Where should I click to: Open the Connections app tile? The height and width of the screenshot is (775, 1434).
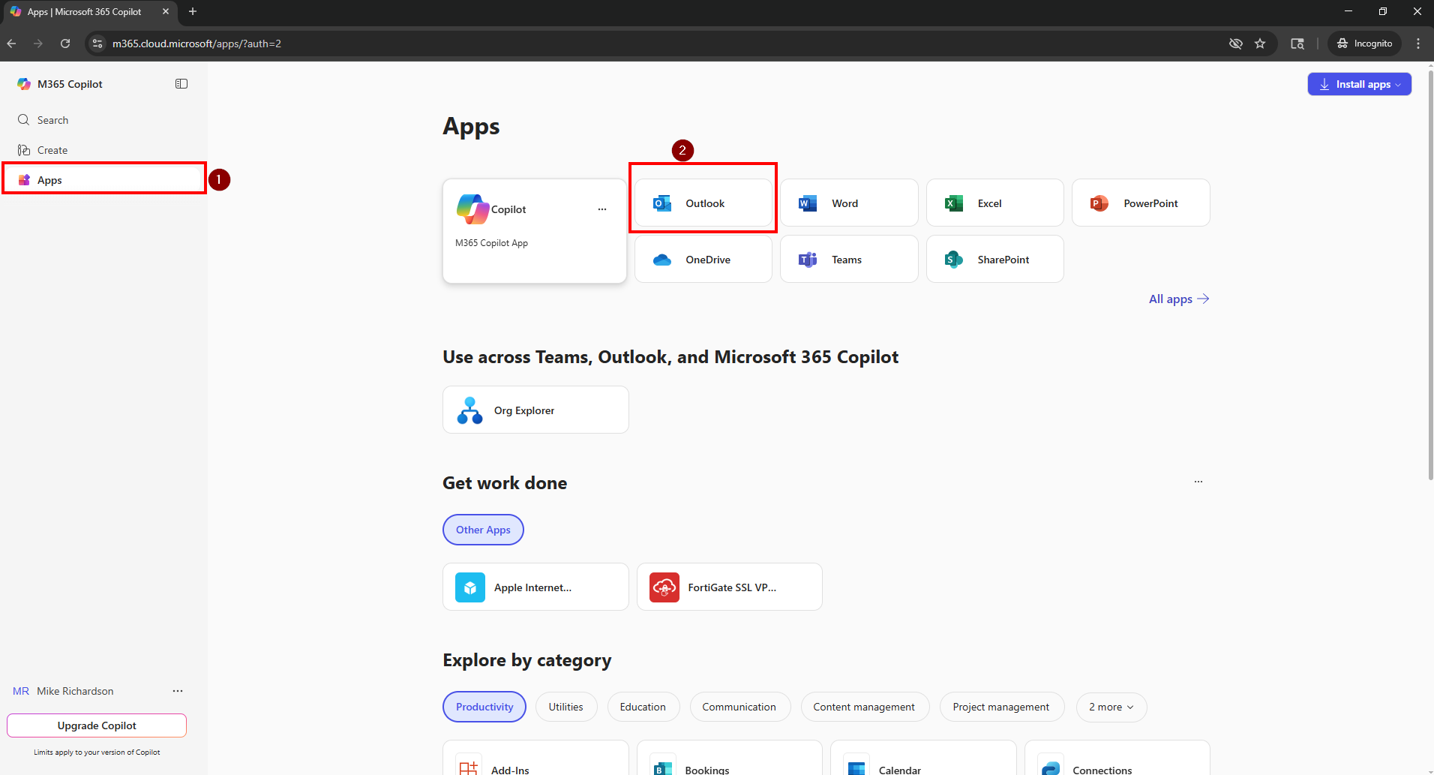[x=1117, y=758]
